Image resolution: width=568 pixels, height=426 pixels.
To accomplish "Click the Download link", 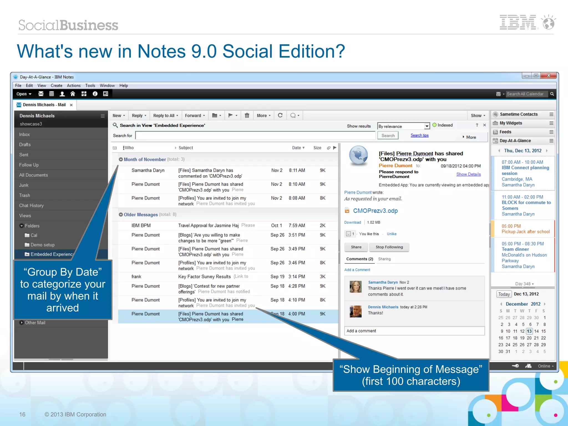I will [x=353, y=222].
